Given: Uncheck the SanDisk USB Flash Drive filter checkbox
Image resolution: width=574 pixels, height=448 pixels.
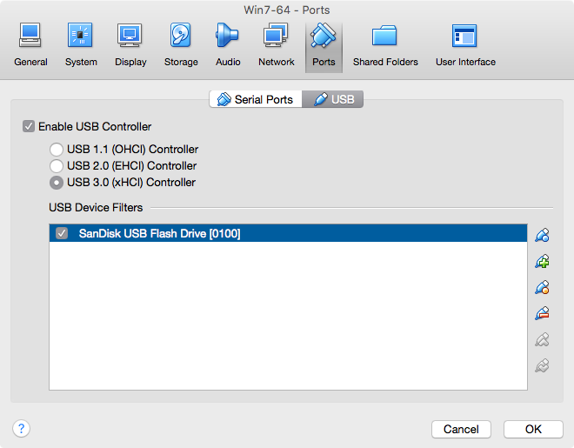Looking at the screenshot, I should [62, 233].
